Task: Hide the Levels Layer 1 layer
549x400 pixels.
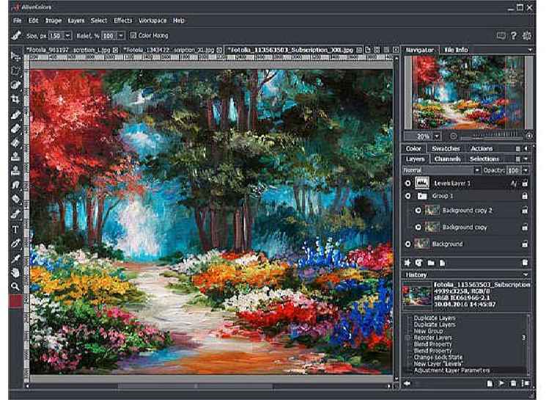Action: [x=408, y=183]
